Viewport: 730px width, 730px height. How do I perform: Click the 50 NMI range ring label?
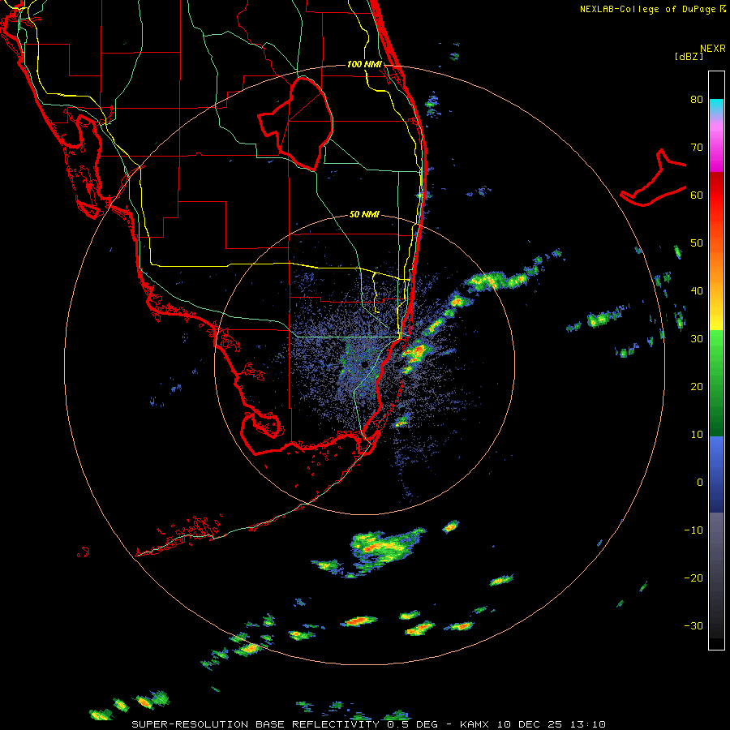[x=364, y=214]
